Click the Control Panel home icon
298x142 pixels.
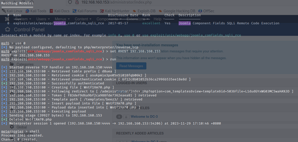click(7, 29)
